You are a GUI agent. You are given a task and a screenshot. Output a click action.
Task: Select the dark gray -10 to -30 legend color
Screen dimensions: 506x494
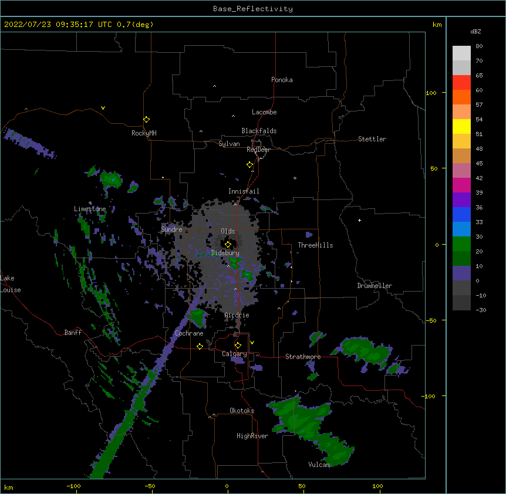pos(461,303)
